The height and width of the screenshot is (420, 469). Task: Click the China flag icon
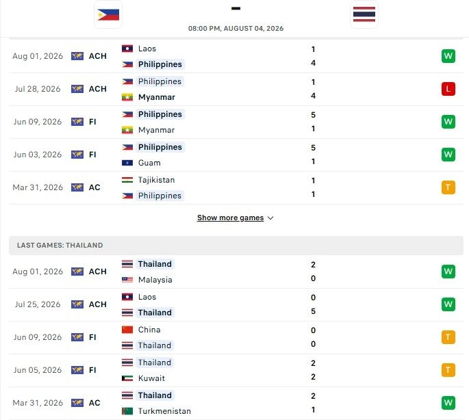[127, 330]
